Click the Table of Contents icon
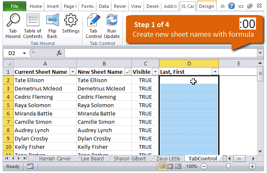267x173 pixels. pos(33,26)
